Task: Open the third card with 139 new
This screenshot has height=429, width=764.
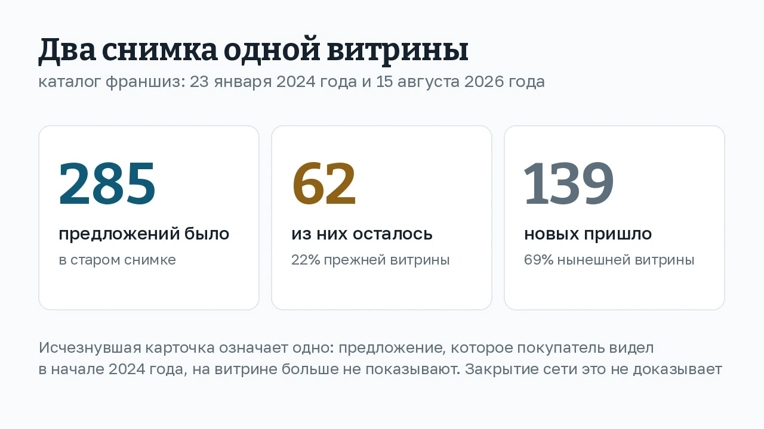Action: (x=614, y=217)
